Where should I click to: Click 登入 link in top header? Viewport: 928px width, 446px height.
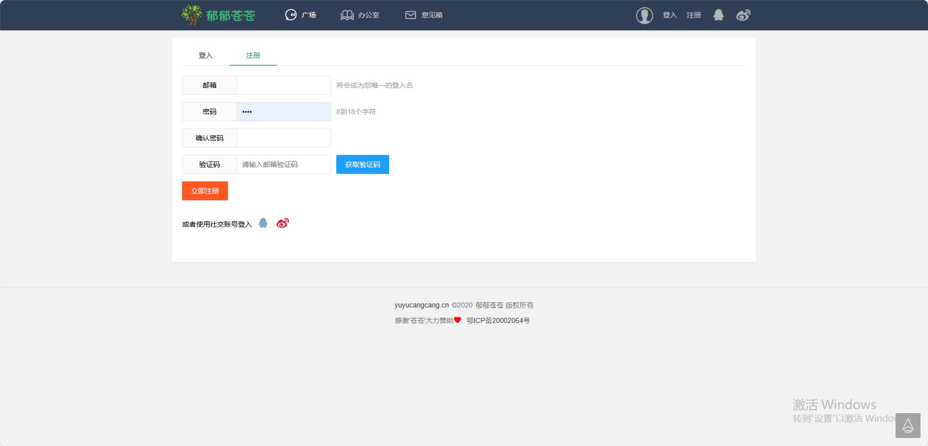(x=670, y=15)
